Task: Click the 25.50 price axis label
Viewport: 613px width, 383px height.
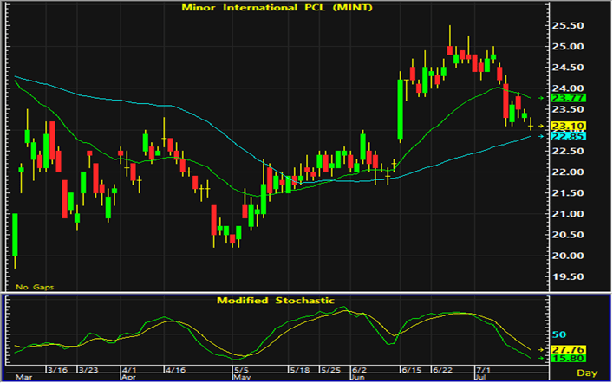Action: [x=568, y=26]
